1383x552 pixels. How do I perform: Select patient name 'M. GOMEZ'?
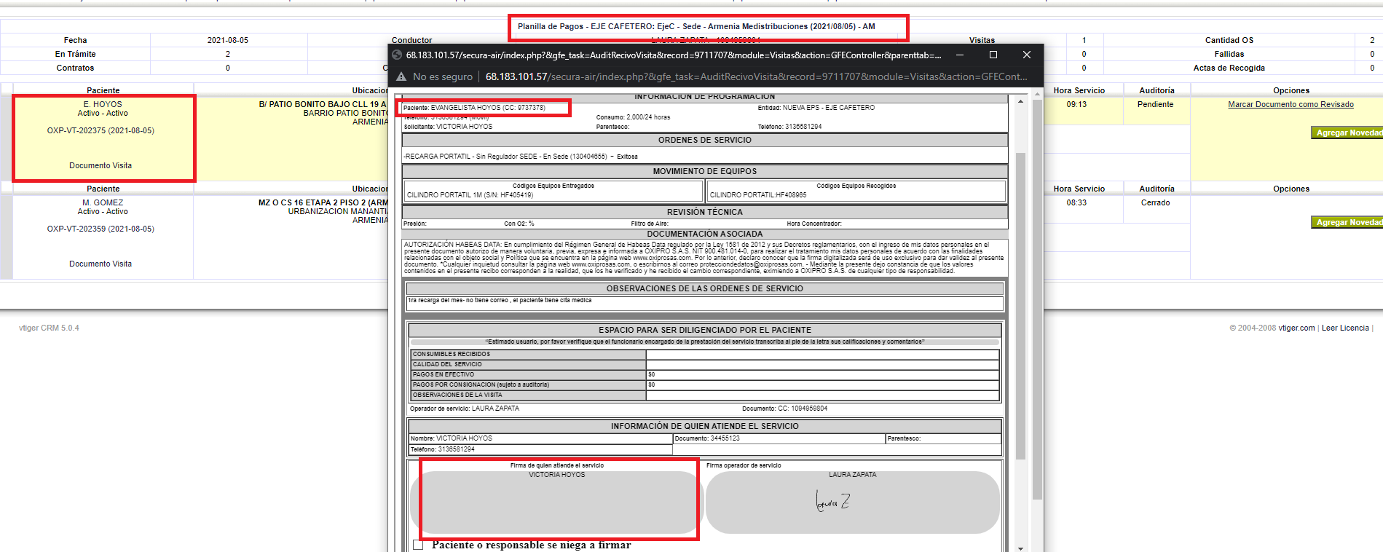pyautogui.click(x=103, y=202)
